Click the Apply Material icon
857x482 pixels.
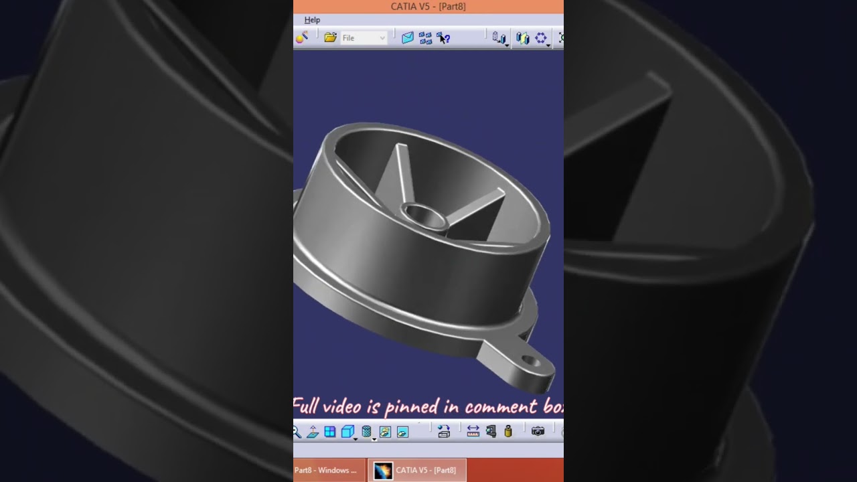click(301, 38)
